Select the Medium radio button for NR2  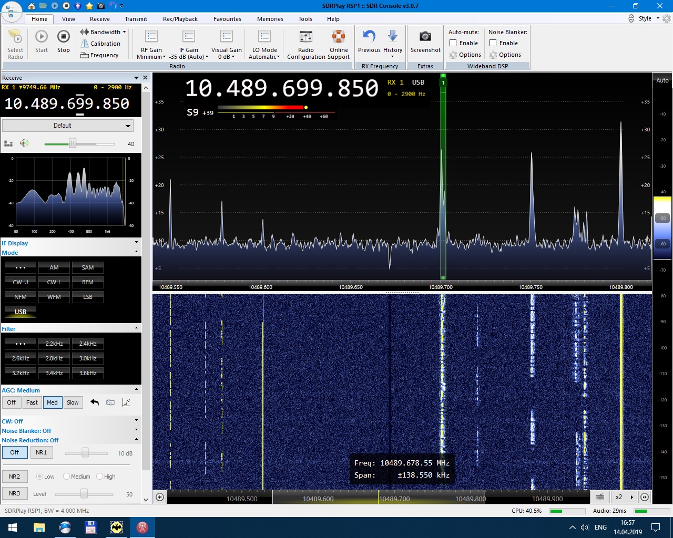pos(67,477)
